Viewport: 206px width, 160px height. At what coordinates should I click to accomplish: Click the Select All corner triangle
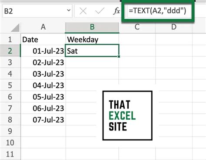click(x=15, y=28)
